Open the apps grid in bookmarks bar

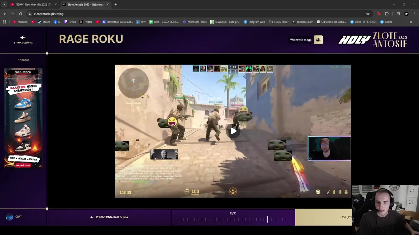pyautogui.click(x=4, y=22)
